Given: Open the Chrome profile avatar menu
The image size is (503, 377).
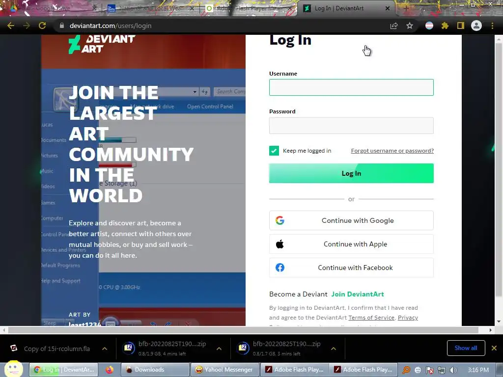Looking at the screenshot, I should click(x=476, y=26).
